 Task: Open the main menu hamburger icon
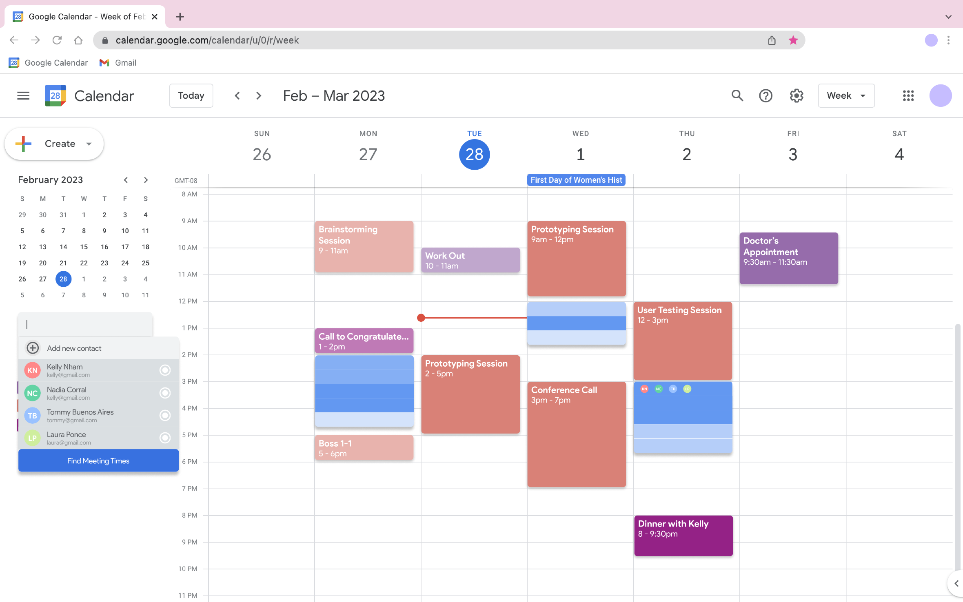click(x=23, y=95)
